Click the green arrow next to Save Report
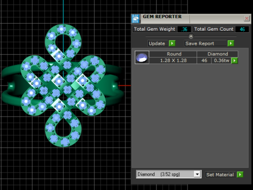 (231, 43)
